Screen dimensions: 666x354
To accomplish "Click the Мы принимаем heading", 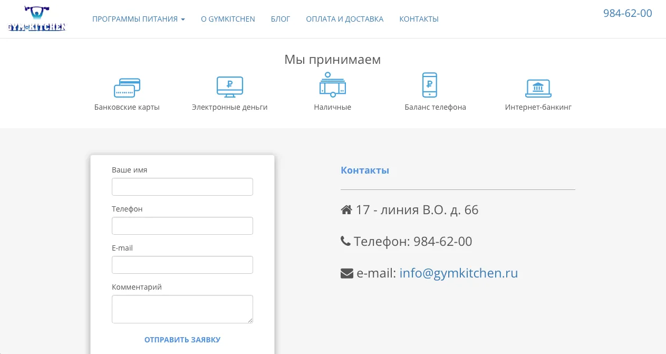I will (333, 60).
